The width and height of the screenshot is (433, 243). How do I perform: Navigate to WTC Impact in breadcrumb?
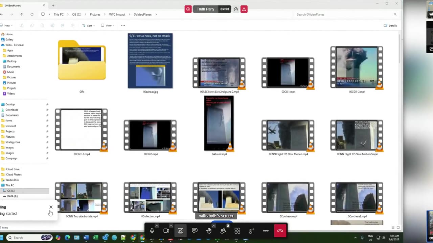[117, 15]
